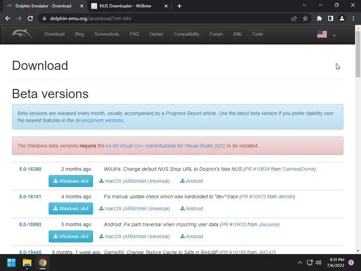Screen dimensions: 361x271
Task: Switch to the Dolphin Emulator - Download tab
Action: [43, 6]
